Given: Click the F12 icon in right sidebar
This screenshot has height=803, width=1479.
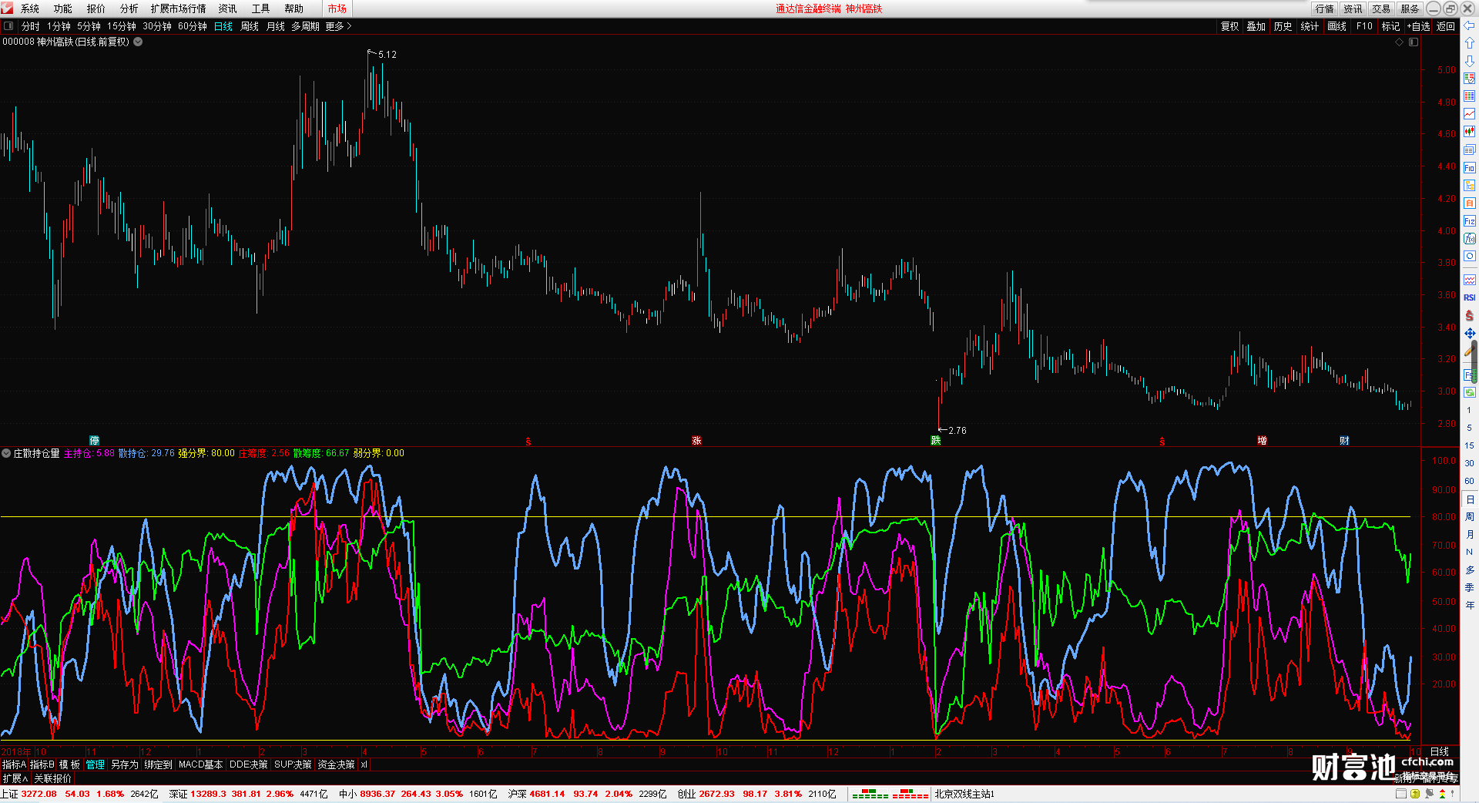Looking at the screenshot, I should pyautogui.click(x=1469, y=220).
